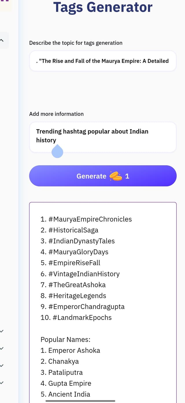Tap the home indicator bar at screen bottom
This screenshot has width=185, height=403.
(x=80, y=401)
